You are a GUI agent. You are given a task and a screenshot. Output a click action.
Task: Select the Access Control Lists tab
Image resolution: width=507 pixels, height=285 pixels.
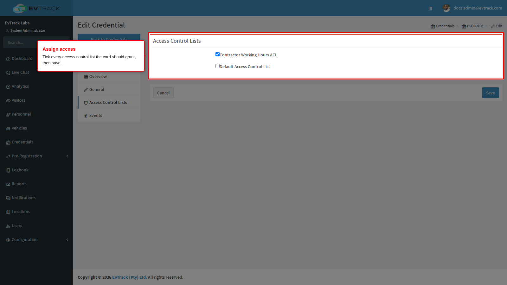pyautogui.click(x=109, y=103)
